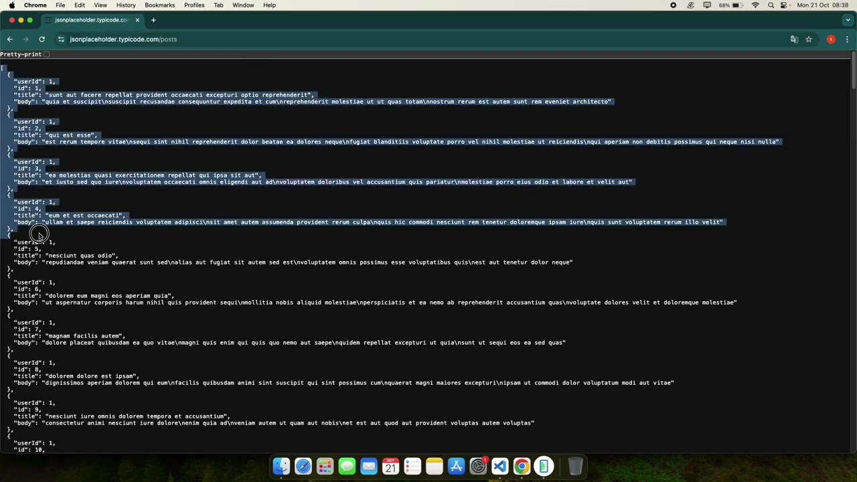
Task: Click the screen recording stop icon in menu bar
Action: [x=673, y=5]
